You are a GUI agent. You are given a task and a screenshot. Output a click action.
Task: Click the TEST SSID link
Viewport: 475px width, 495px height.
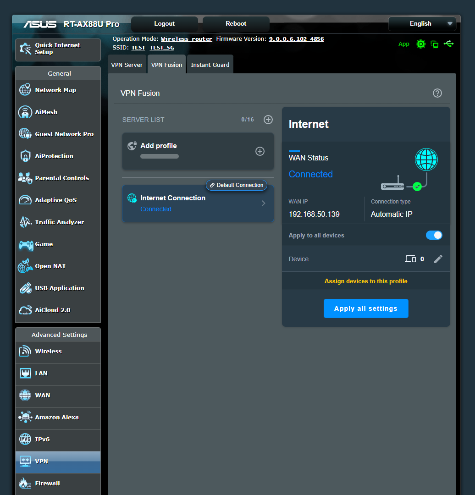138,48
